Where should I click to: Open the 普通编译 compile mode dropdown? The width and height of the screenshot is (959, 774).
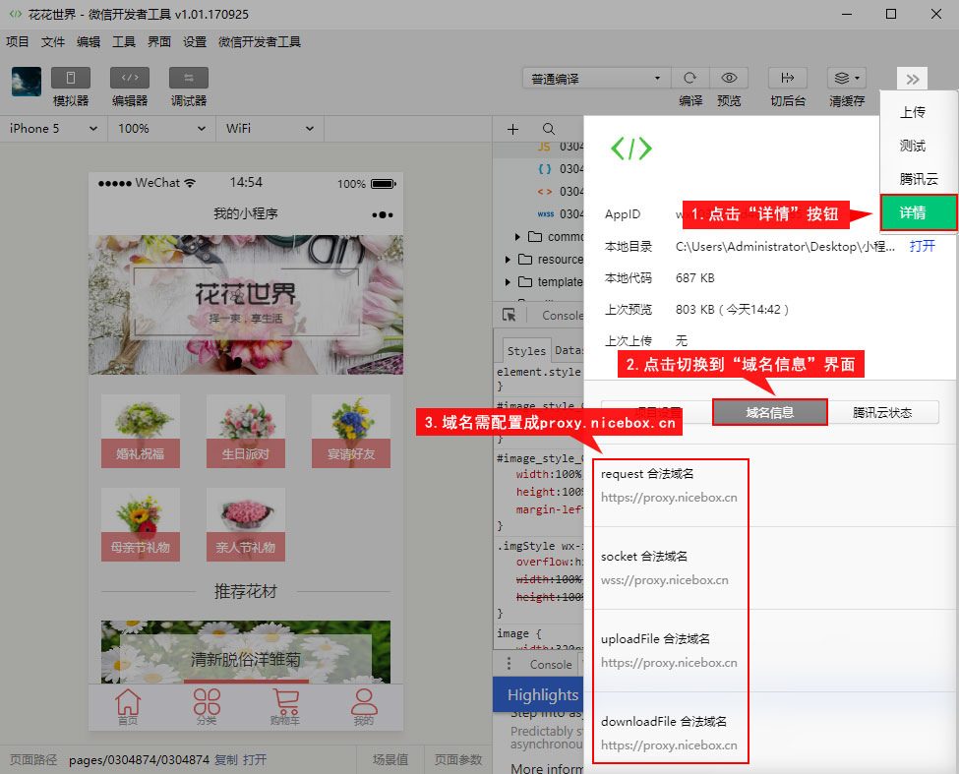tap(596, 79)
